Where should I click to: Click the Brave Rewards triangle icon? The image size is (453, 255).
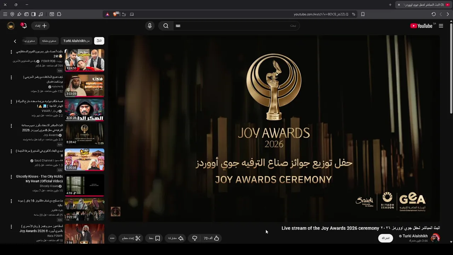click(x=108, y=14)
